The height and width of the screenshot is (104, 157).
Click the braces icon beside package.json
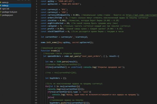click(1, 15)
